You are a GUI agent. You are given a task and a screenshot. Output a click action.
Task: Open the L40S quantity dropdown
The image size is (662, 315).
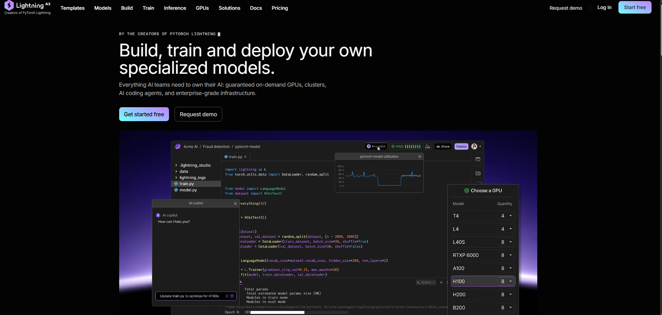pyautogui.click(x=506, y=242)
